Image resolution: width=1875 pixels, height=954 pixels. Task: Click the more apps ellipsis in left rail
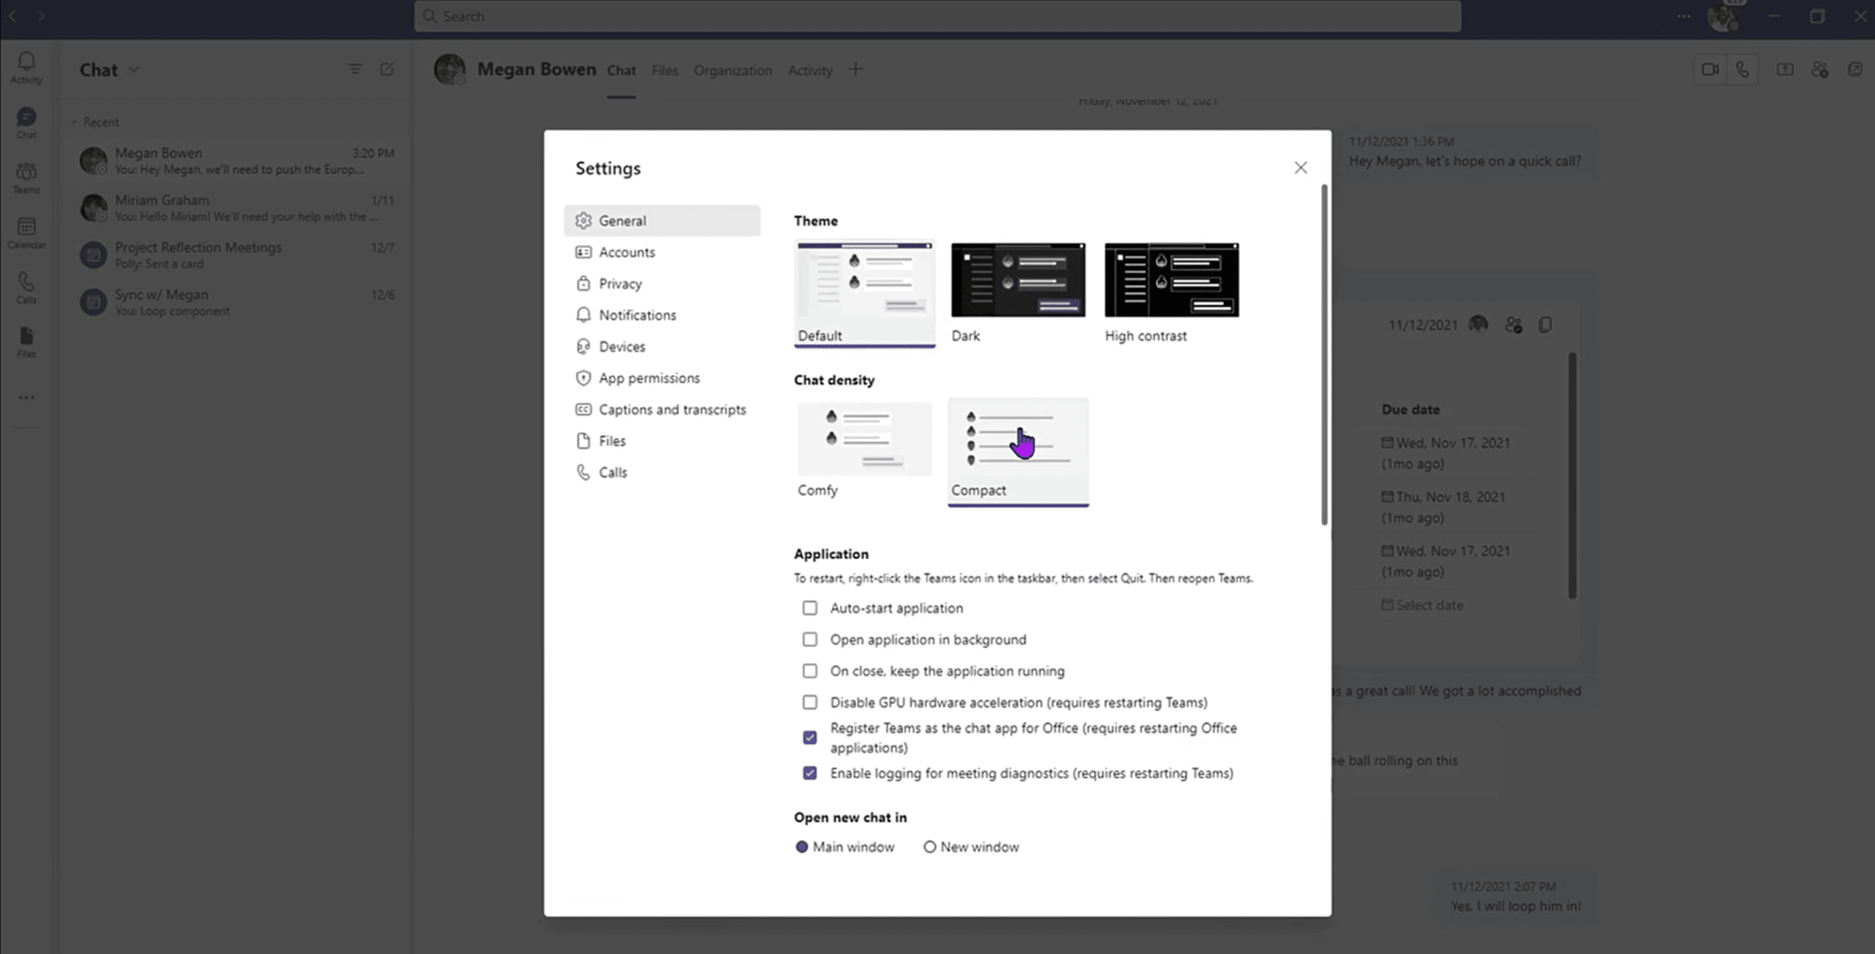click(26, 398)
